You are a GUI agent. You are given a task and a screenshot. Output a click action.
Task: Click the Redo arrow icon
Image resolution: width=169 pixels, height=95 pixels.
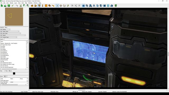[16, 6]
